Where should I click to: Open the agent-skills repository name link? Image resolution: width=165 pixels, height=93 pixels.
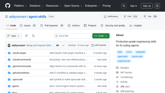[x=37, y=17]
